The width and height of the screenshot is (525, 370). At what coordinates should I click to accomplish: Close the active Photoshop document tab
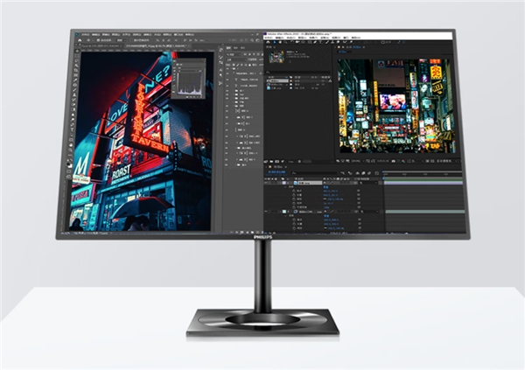click(x=189, y=45)
